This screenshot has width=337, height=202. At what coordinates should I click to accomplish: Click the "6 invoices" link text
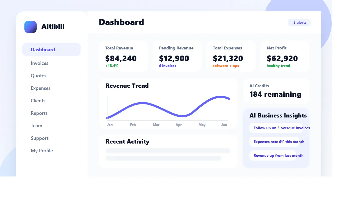pyautogui.click(x=167, y=66)
